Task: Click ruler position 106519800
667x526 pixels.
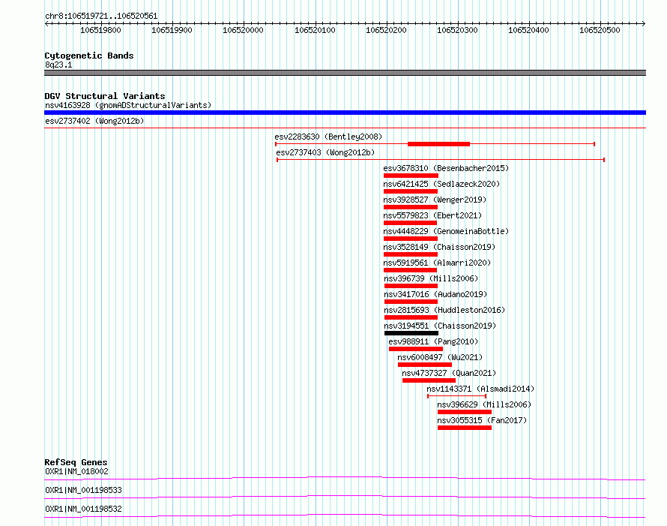Action: (x=100, y=30)
